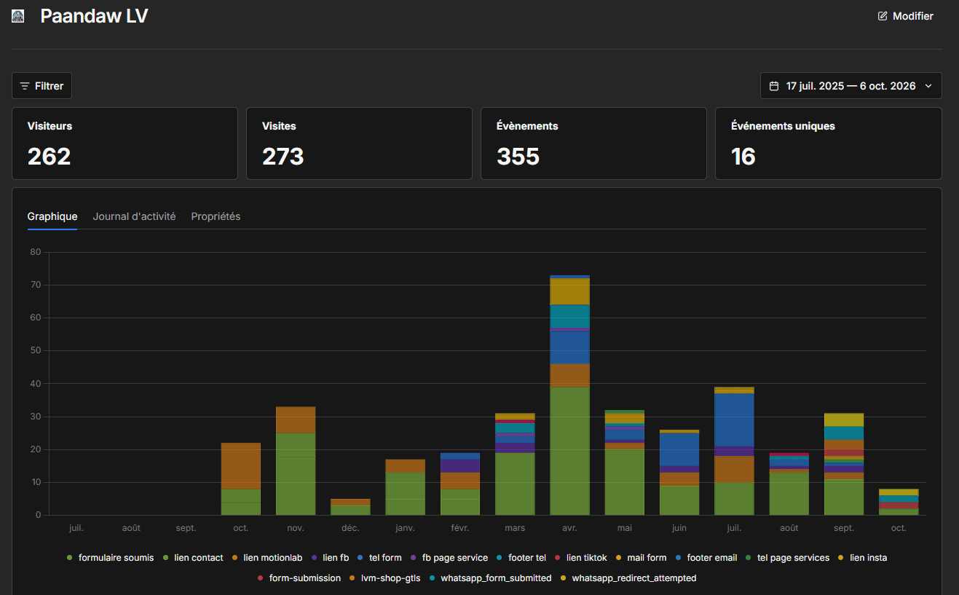Click the small bar above déc.
Screen dimensions: 959x595
point(350,507)
